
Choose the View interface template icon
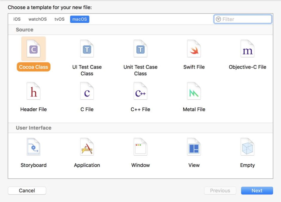[194, 147]
